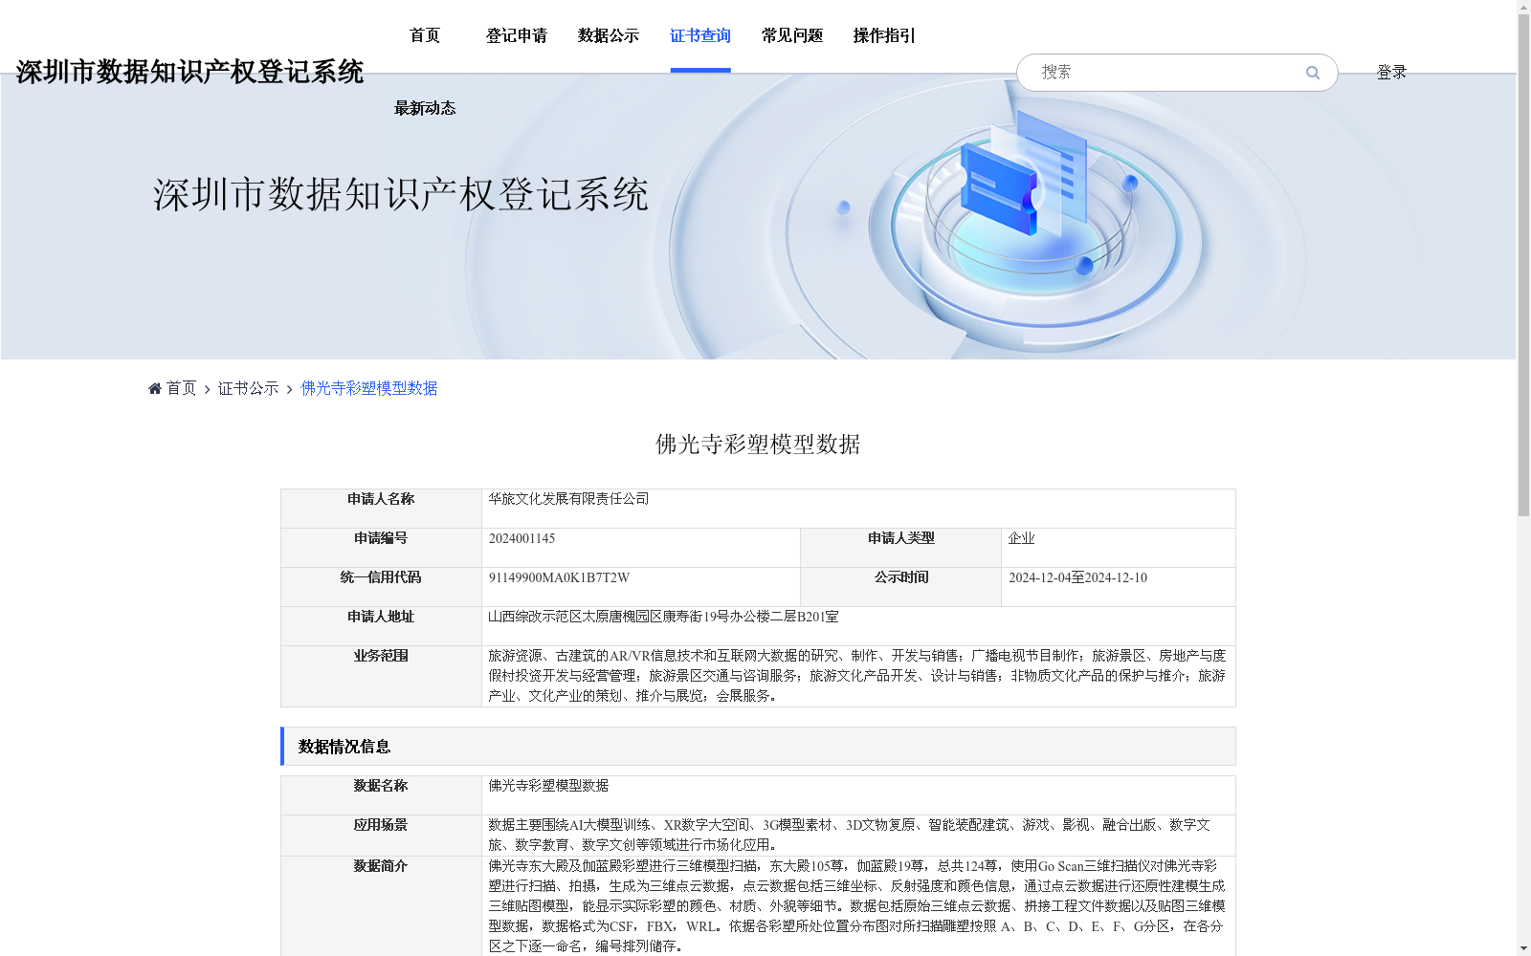This screenshot has height=956, width=1531.
Task: Click the 应用场景 label cell
Action: (381, 836)
